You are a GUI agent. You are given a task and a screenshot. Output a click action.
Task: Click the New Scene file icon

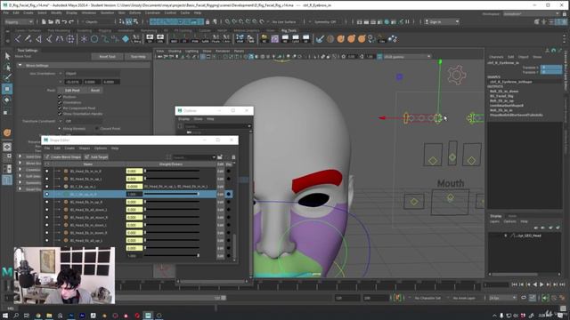tap(44, 21)
